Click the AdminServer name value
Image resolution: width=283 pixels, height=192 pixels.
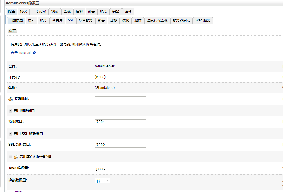tap(105, 66)
